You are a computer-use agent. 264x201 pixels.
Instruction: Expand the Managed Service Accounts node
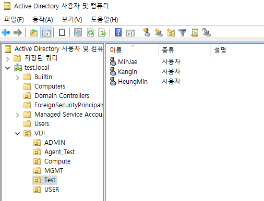[17, 115]
